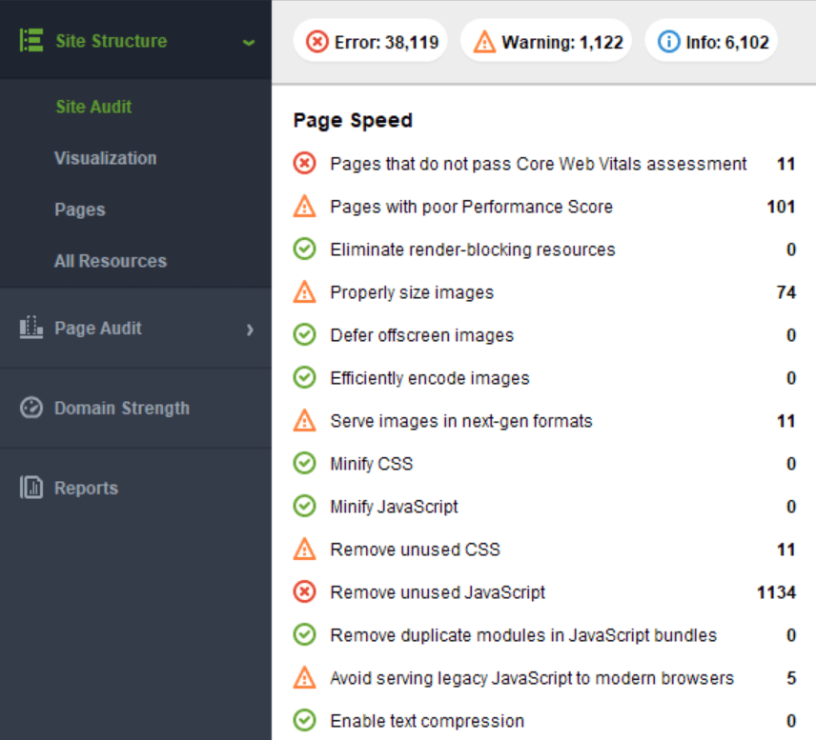The height and width of the screenshot is (740, 816).
Task: Open Serve images in next-gen formats
Action: [x=460, y=421]
